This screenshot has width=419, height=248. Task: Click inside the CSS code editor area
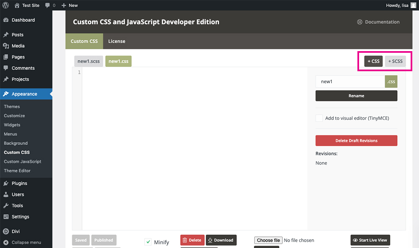point(195,148)
